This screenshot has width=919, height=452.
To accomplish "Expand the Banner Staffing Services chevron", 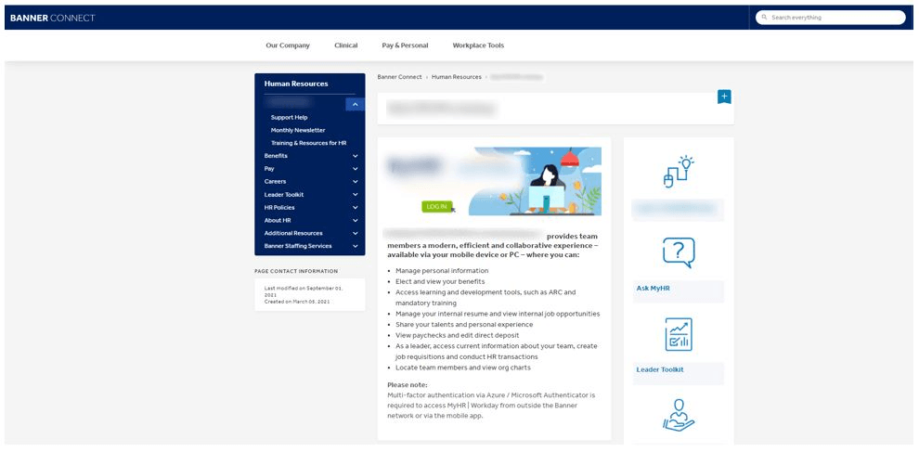I will tap(356, 246).
